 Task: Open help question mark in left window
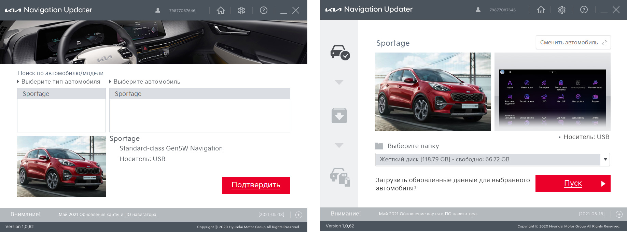(264, 11)
